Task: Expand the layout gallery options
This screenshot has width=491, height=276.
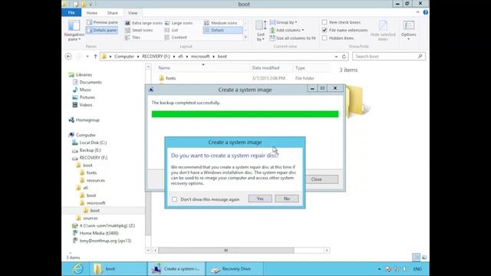Action: (x=245, y=38)
